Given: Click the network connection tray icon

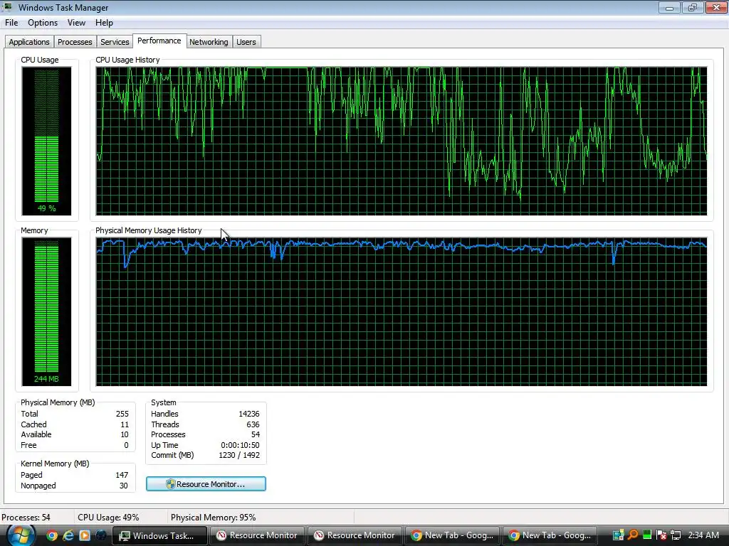Looking at the screenshot, I should click(x=676, y=536).
